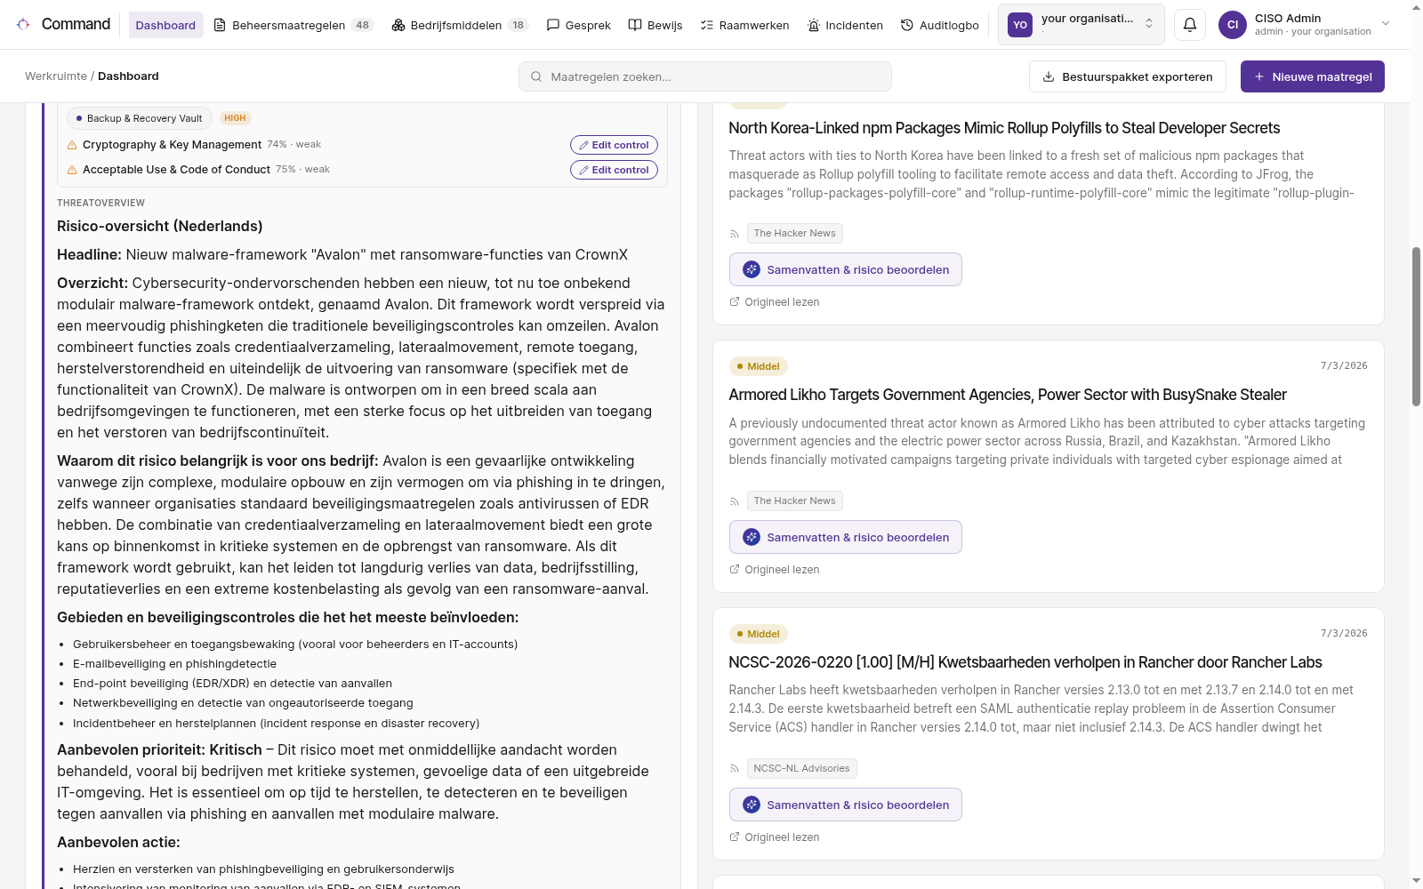
Task: Open the organisation switcher dropdown
Action: (1082, 25)
